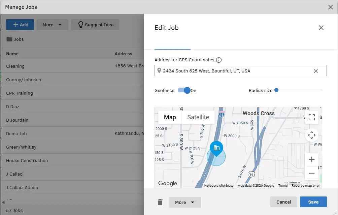Open map Keyboard shortcuts

click(x=219, y=185)
